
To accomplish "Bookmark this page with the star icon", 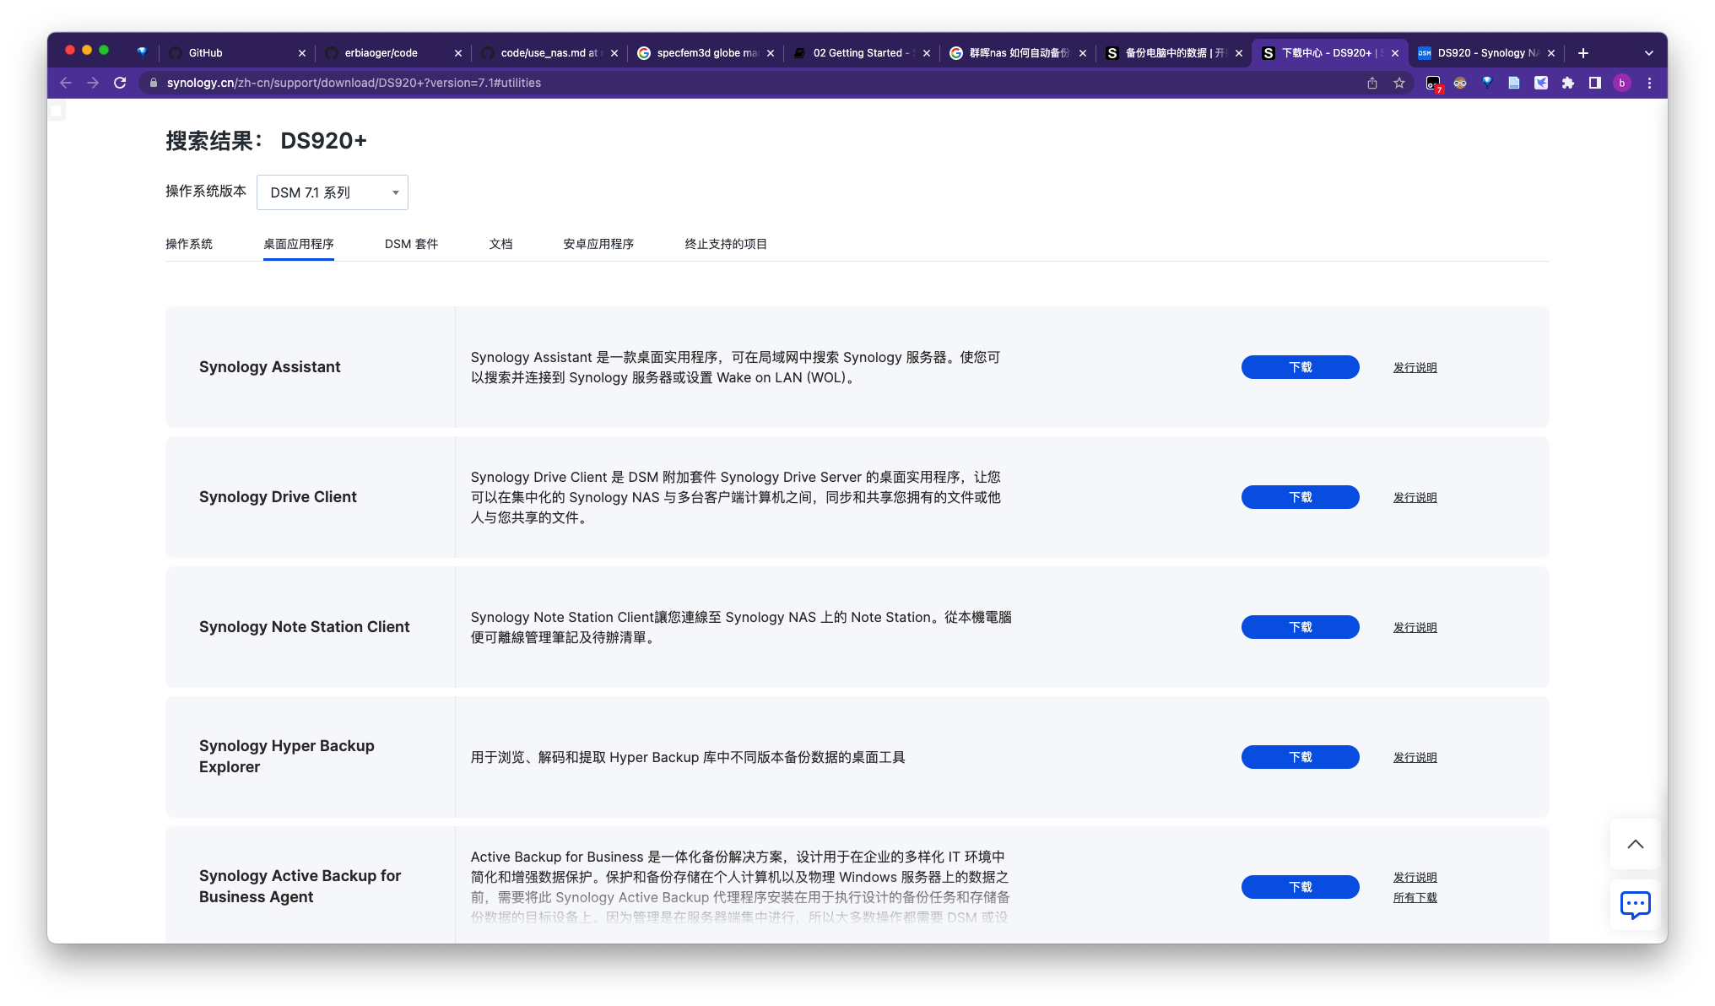I will (x=1399, y=83).
